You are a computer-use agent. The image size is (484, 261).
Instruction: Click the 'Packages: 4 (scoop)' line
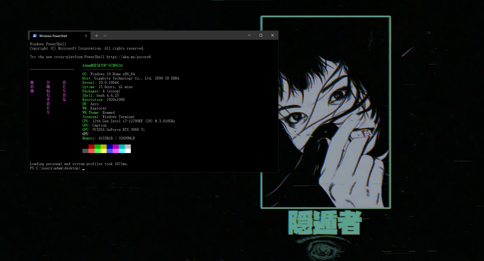tap(101, 91)
